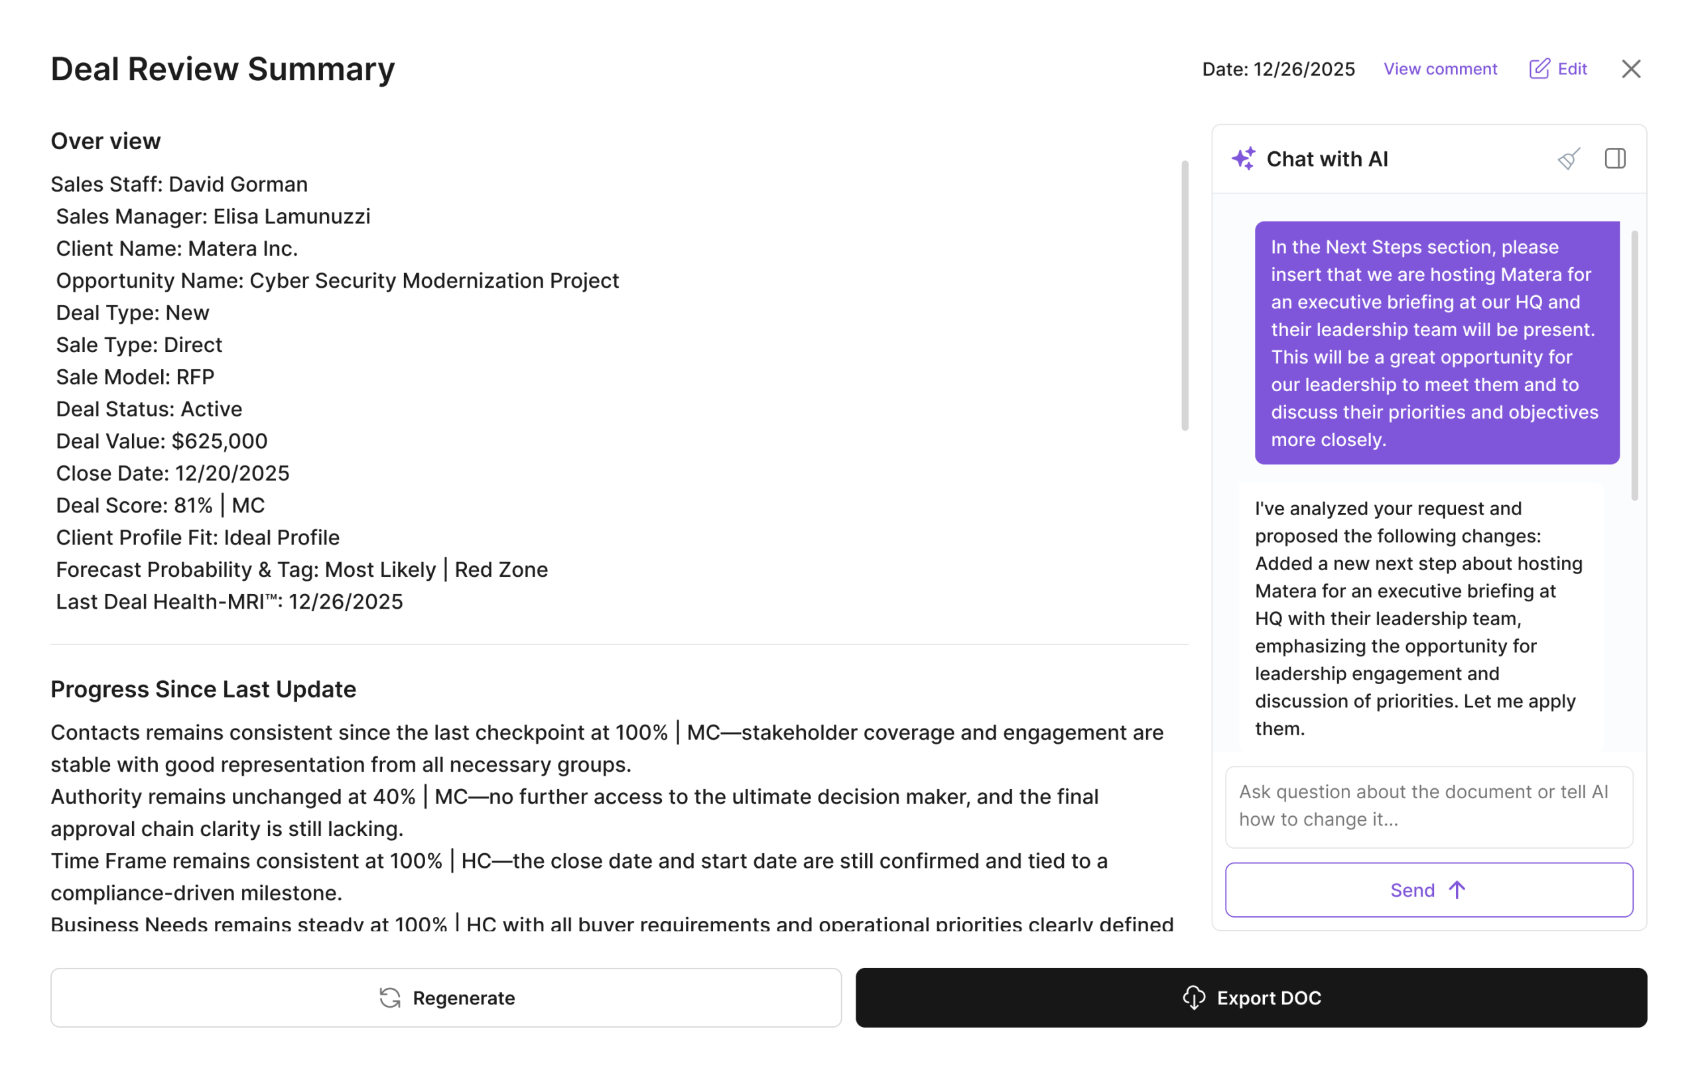Click the Date 12/26/2025 label
This screenshot has height=1078, width=1698.
[x=1278, y=69]
